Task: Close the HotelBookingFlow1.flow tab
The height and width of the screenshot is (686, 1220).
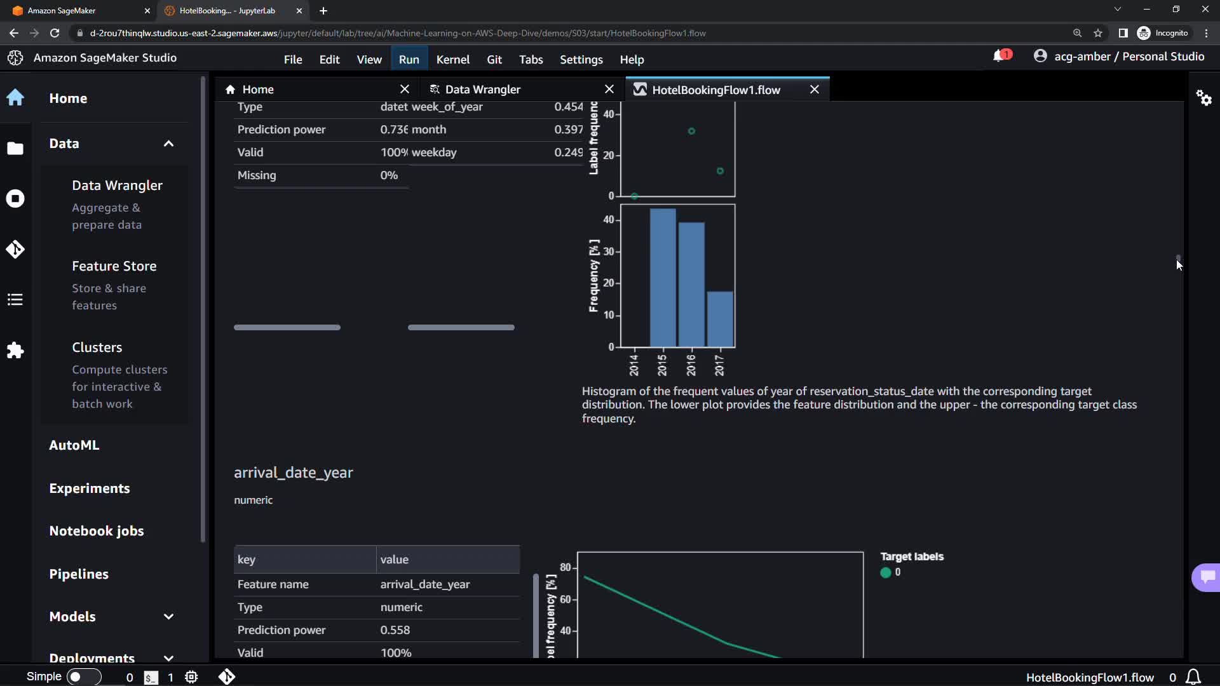Action: pyautogui.click(x=815, y=90)
